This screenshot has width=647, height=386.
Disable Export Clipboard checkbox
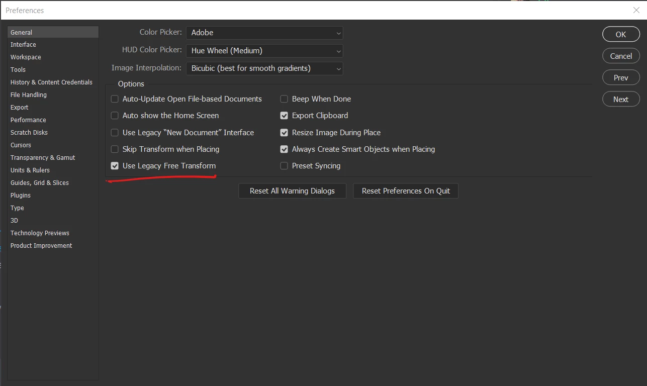click(x=284, y=116)
